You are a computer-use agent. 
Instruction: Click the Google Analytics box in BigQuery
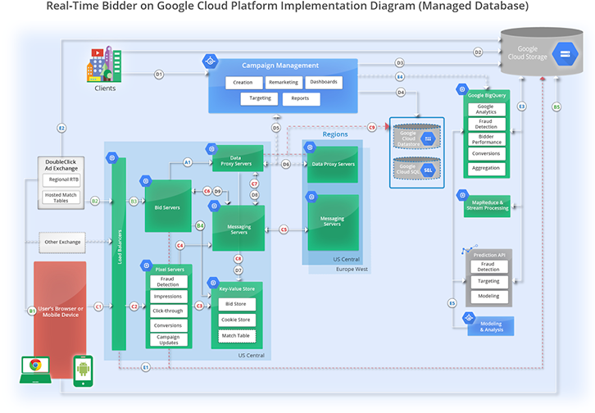(x=487, y=110)
